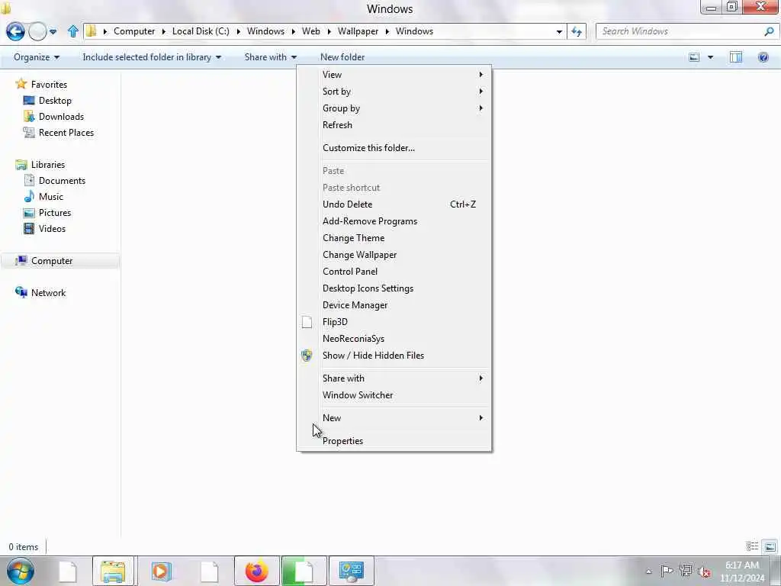Select Computer in the navigation pane
Image resolution: width=781 pixels, height=586 pixels.
(52, 261)
